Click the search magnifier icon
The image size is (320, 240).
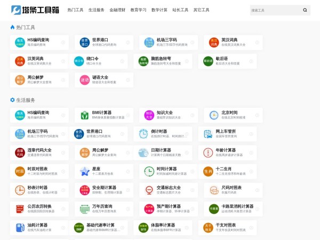pos(305,10)
